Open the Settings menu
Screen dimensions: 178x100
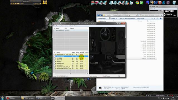(x=71, y=26)
